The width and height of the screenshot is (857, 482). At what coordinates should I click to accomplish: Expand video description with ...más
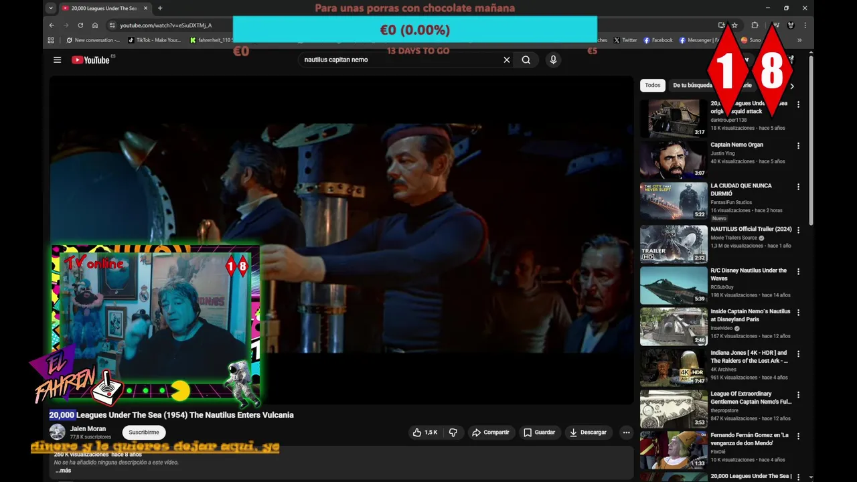[63, 471]
